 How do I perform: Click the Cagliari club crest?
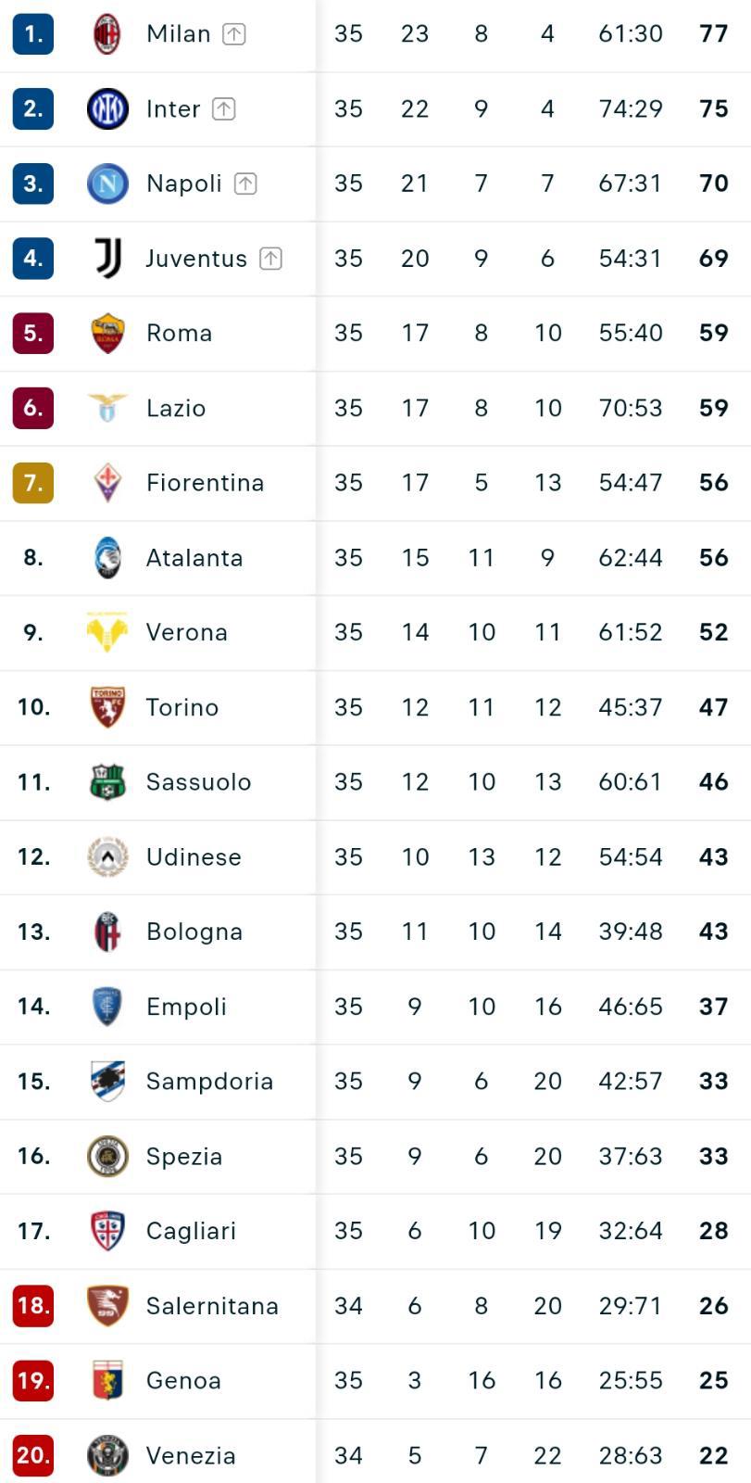107,1231
